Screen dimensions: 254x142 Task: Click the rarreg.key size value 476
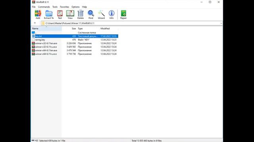click(74, 40)
